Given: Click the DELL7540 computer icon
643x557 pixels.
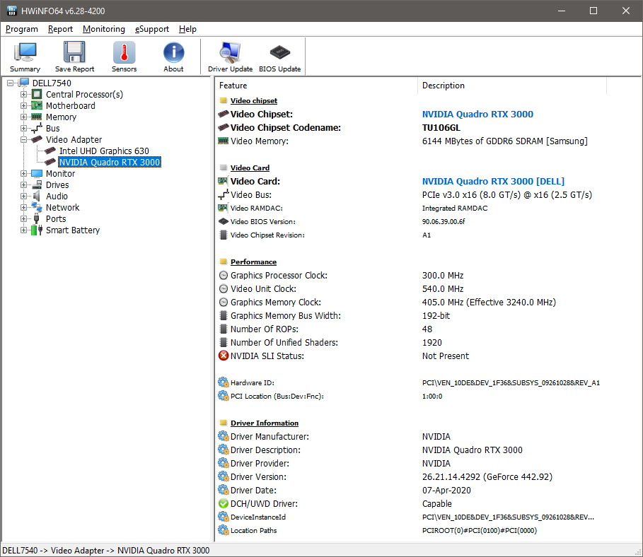Looking at the screenshot, I should tap(24, 83).
